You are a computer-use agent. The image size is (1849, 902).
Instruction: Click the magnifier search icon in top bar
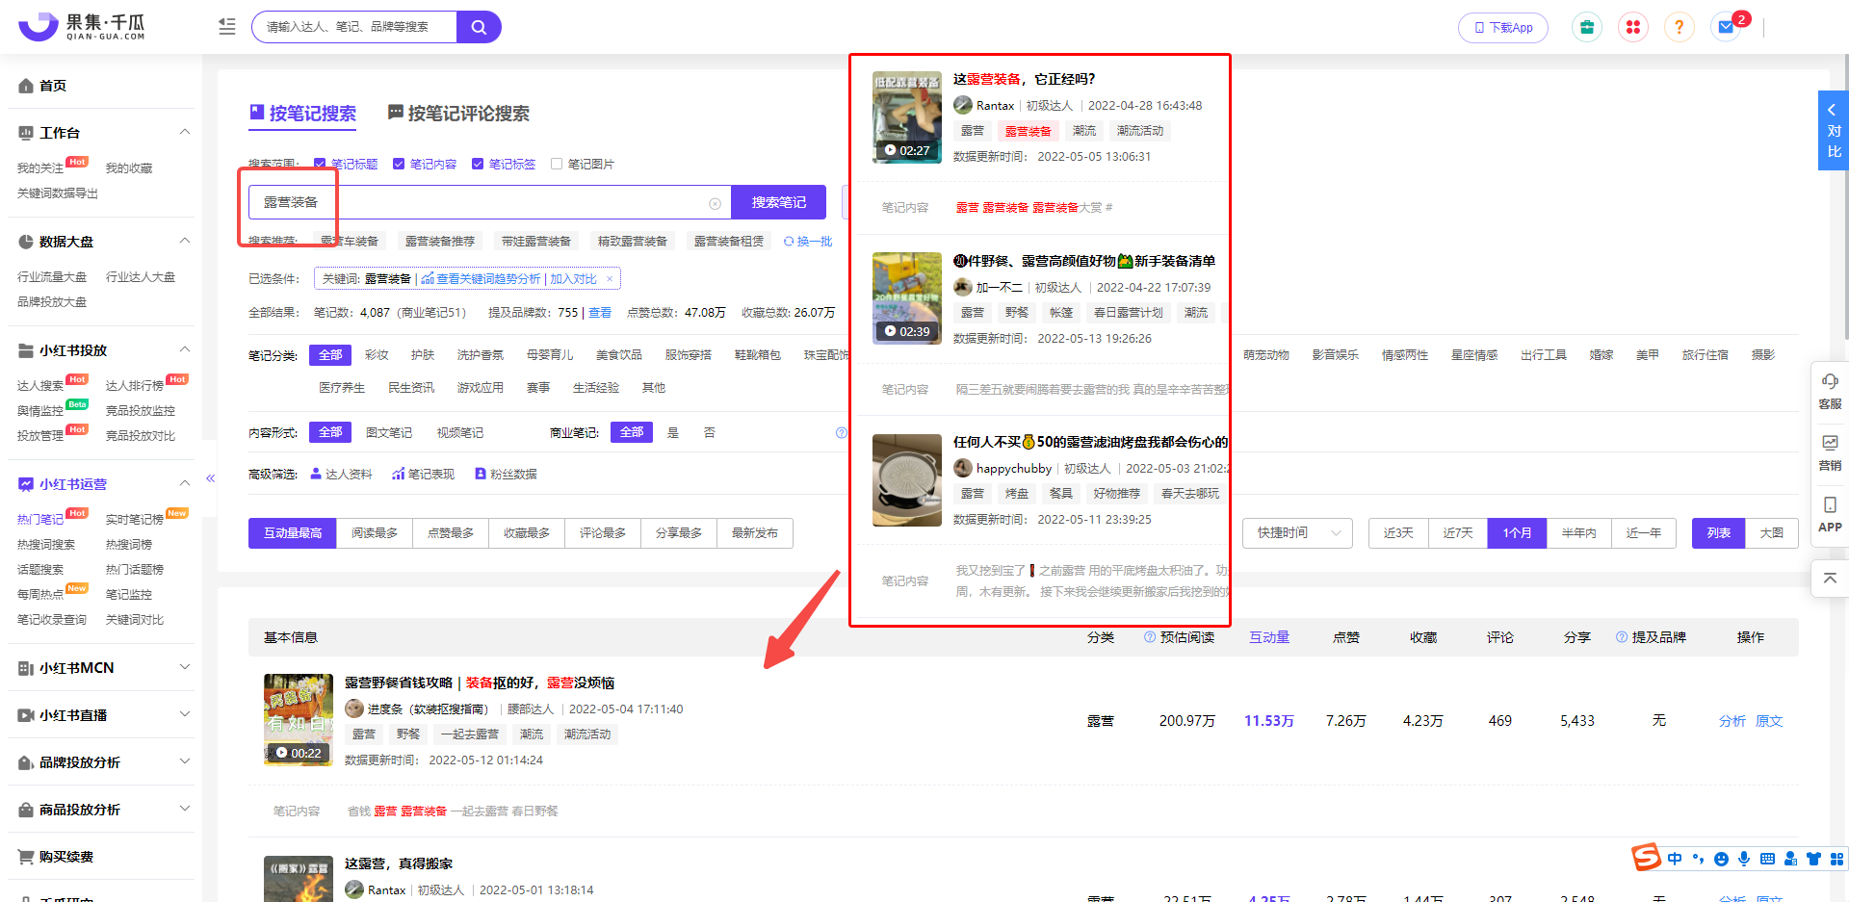click(479, 27)
